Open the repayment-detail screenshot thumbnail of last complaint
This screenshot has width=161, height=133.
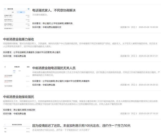tap(17, 128)
